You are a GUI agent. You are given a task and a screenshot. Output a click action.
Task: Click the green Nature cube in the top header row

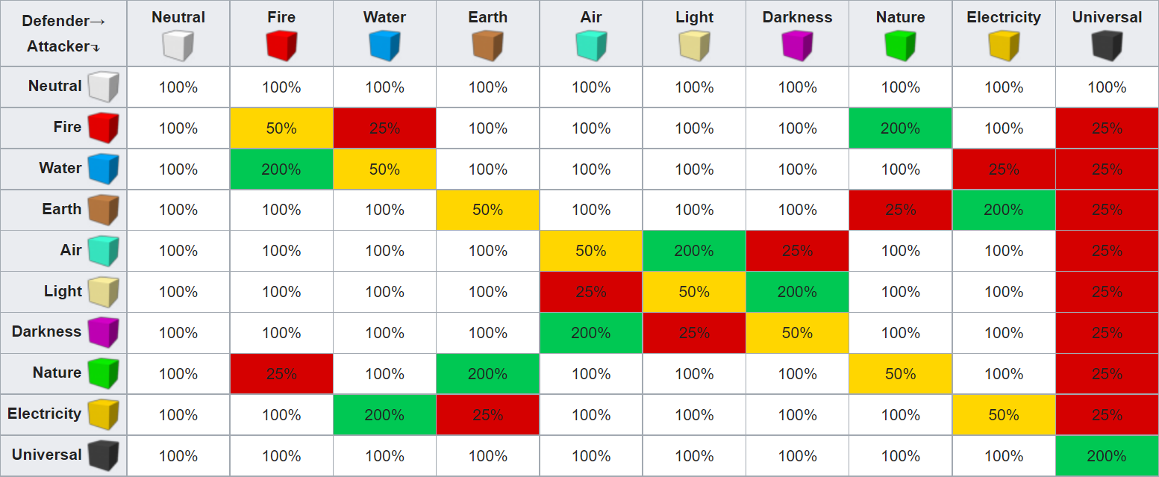900,46
